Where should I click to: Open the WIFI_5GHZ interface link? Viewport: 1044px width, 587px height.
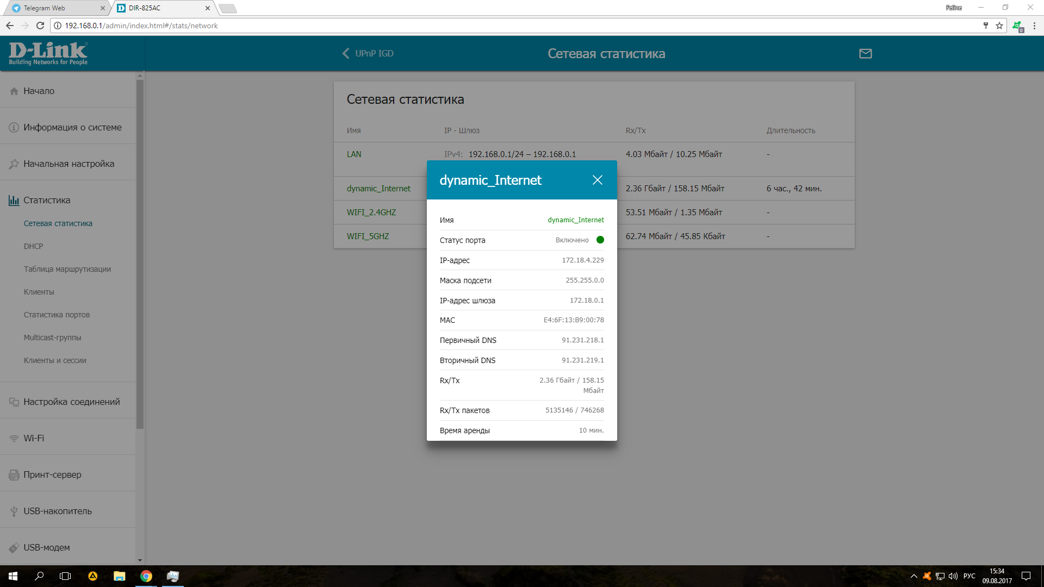coord(368,236)
